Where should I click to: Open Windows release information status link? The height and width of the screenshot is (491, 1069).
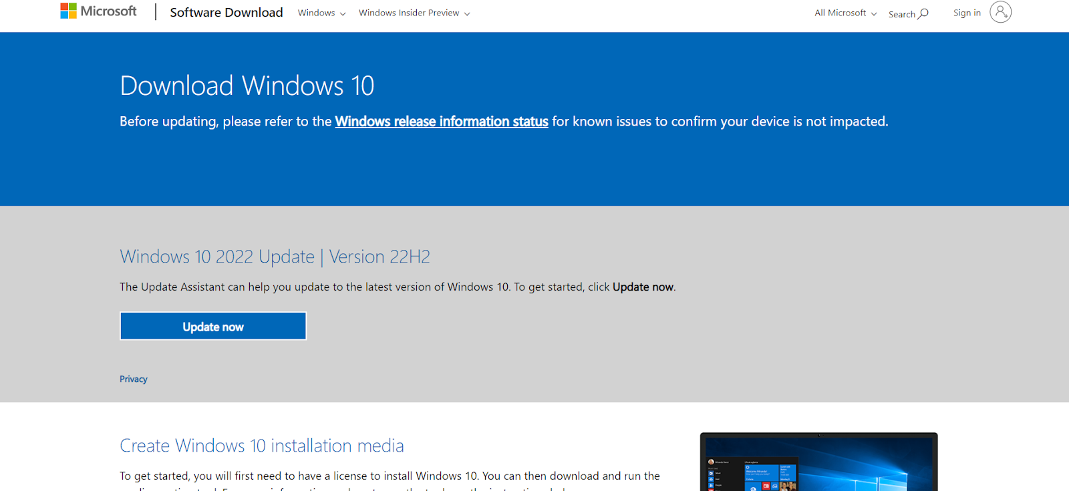pos(442,122)
